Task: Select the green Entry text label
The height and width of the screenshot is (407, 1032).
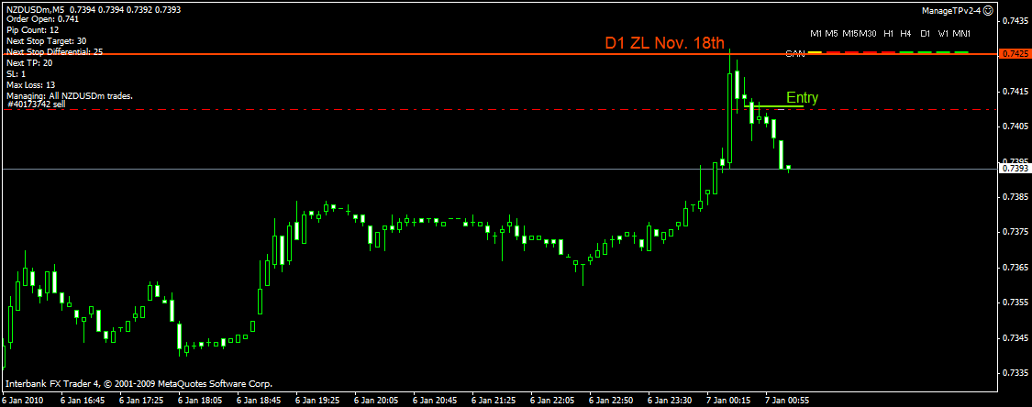Action: point(802,98)
